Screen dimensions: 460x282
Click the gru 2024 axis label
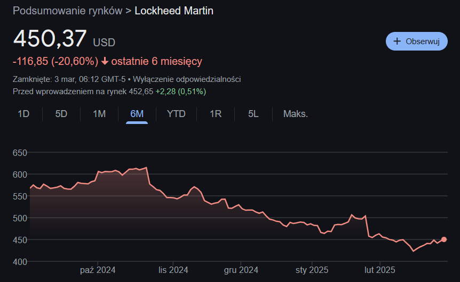(x=241, y=270)
